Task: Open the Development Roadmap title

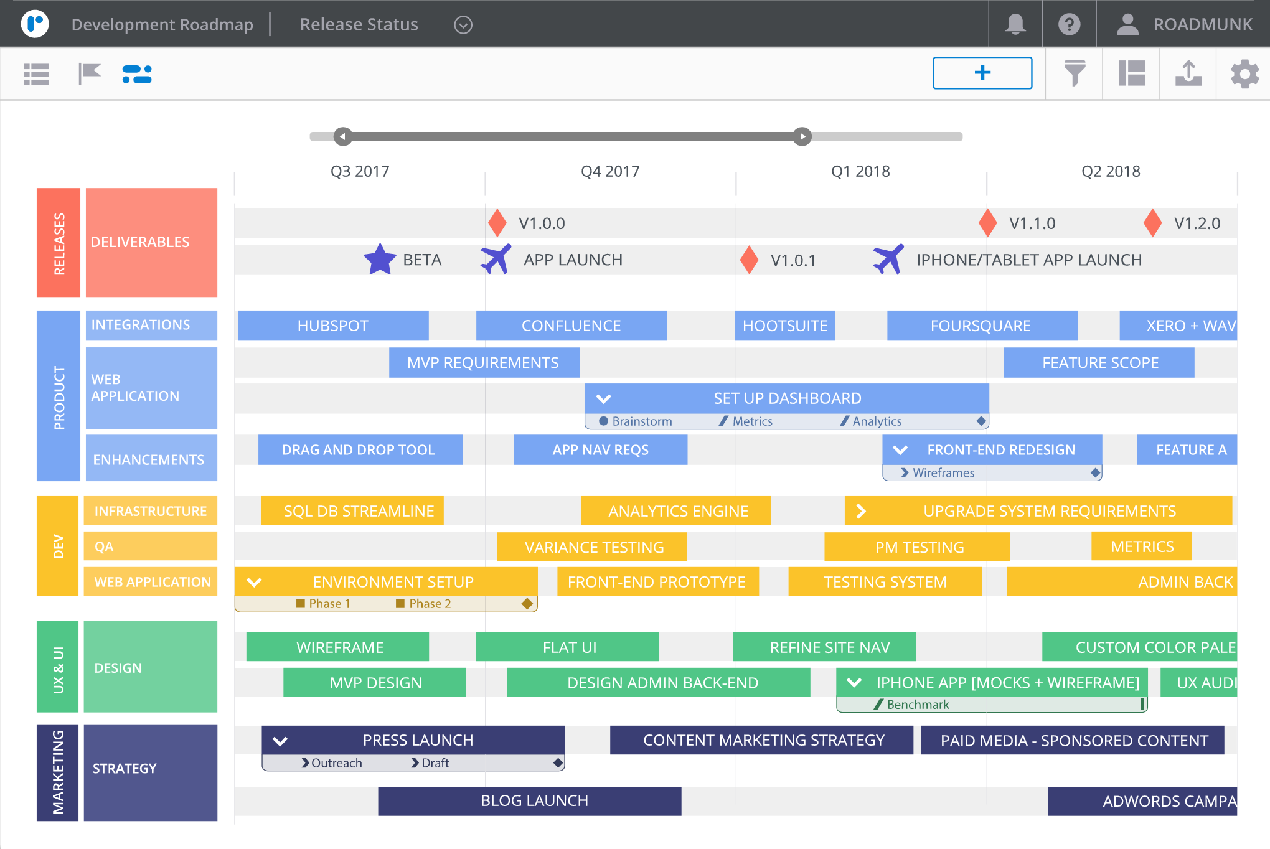Action: coord(162,24)
